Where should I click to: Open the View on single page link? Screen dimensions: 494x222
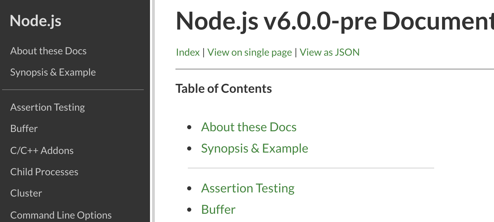[250, 53]
